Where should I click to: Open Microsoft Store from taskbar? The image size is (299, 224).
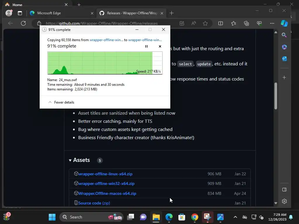point(182,217)
